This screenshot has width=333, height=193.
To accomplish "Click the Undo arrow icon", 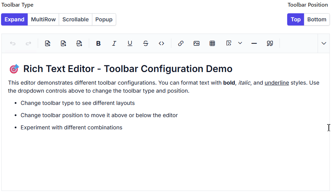I will (13, 43).
